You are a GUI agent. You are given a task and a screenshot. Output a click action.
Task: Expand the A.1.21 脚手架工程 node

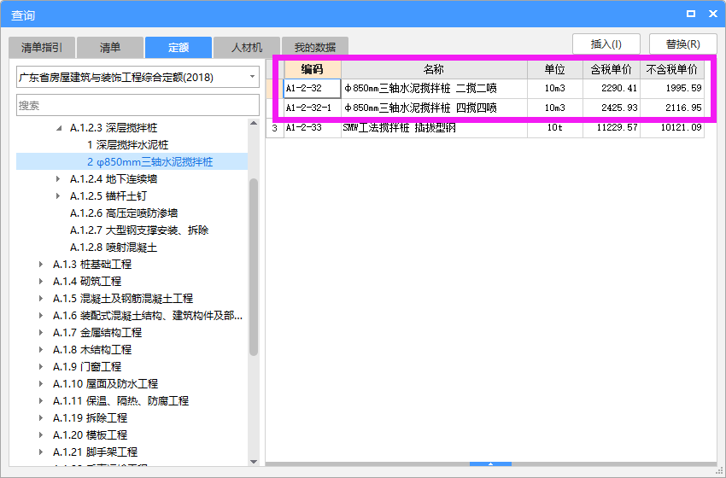click(41, 452)
